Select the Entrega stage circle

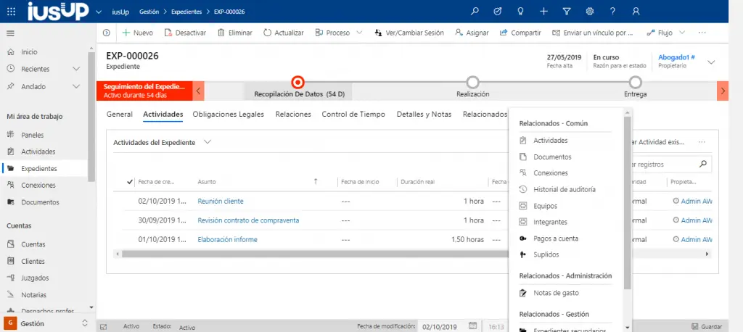(636, 82)
